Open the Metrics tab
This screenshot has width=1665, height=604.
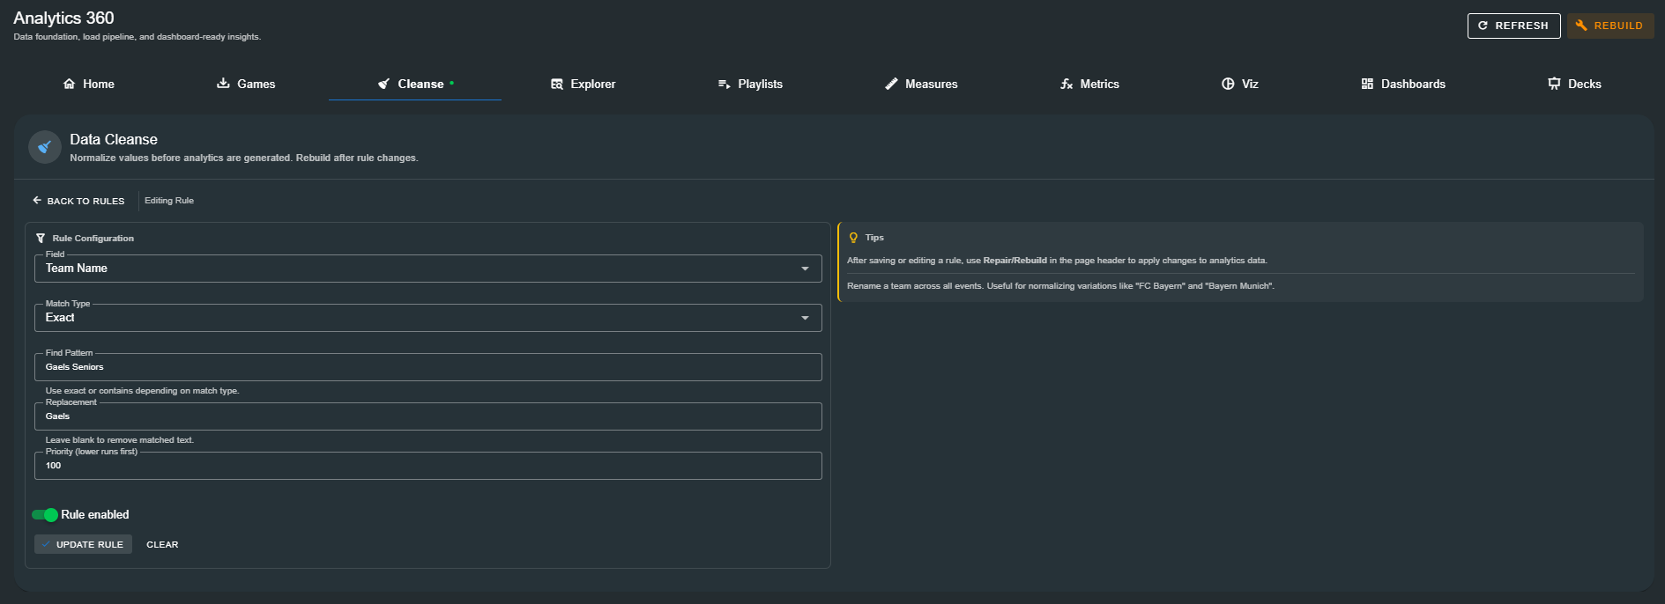tap(1089, 84)
